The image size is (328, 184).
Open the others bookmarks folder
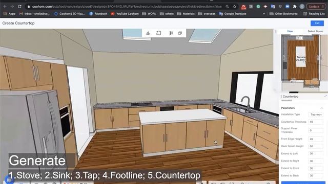click(x=167, y=14)
